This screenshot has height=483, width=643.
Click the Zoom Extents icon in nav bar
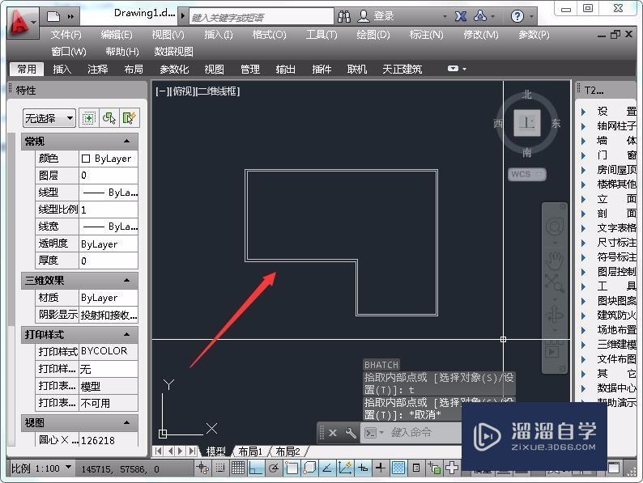(555, 283)
